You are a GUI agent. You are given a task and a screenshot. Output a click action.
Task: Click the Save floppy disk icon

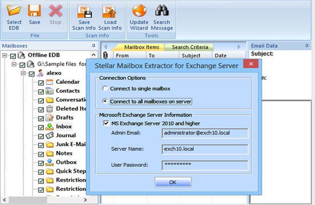34,11
